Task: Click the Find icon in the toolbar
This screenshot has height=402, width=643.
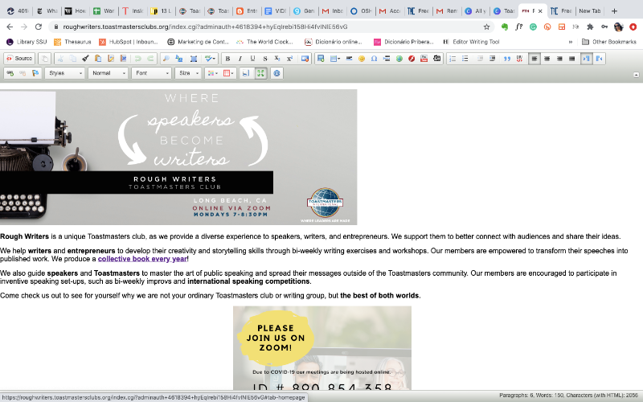Action: [166, 59]
